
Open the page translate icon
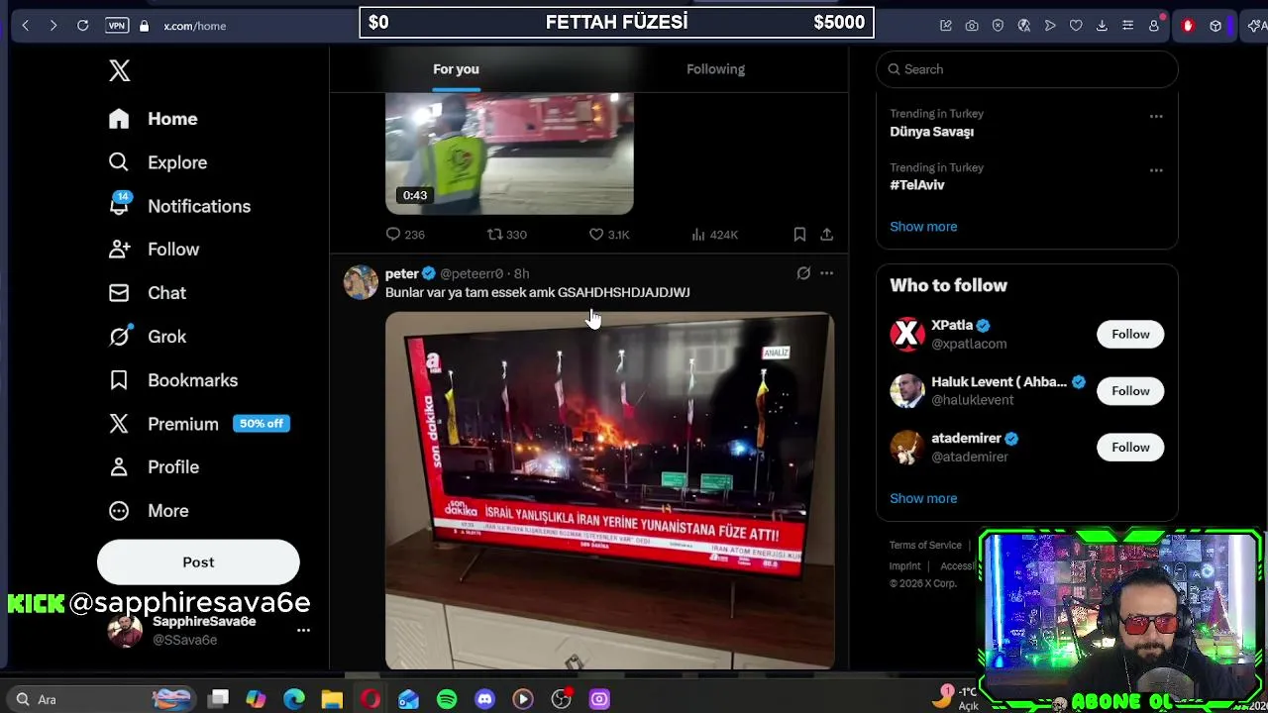1024,26
